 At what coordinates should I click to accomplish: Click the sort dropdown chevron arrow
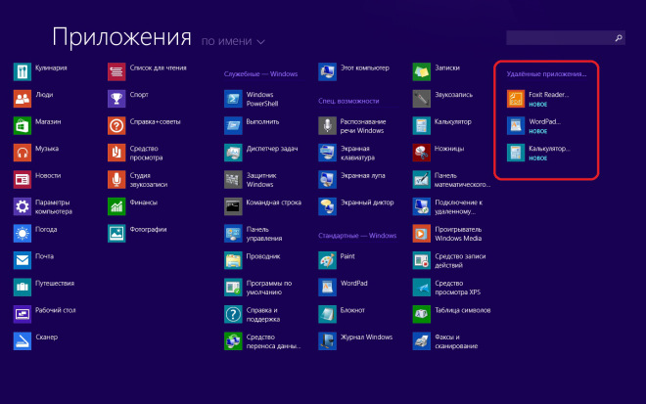click(260, 43)
